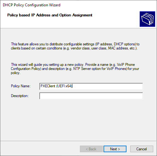Click the 'This feature allows you' paragraph
The height and width of the screenshot is (156, 157).
click(x=75, y=46)
